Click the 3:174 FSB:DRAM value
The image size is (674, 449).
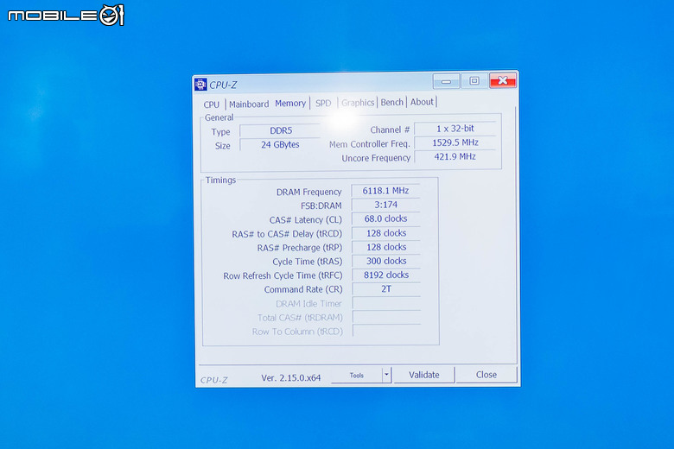coord(385,205)
